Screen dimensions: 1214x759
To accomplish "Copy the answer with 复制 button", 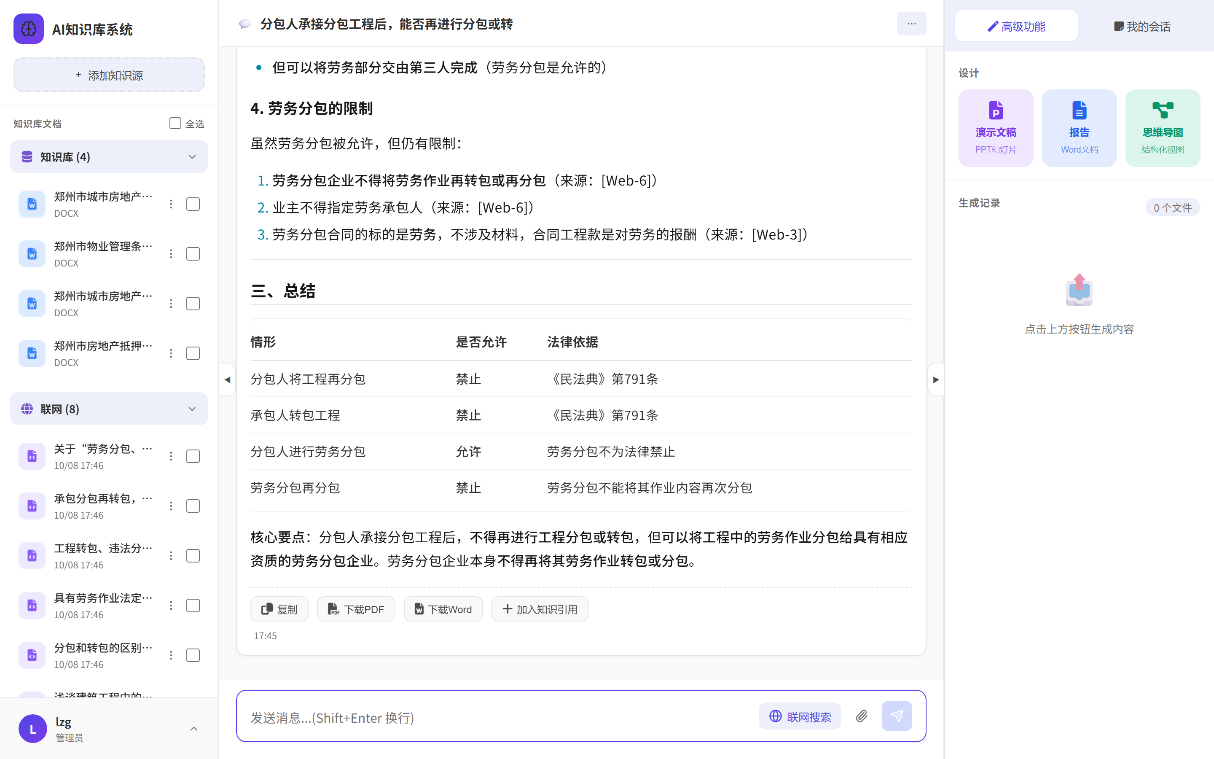I will pos(279,609).
